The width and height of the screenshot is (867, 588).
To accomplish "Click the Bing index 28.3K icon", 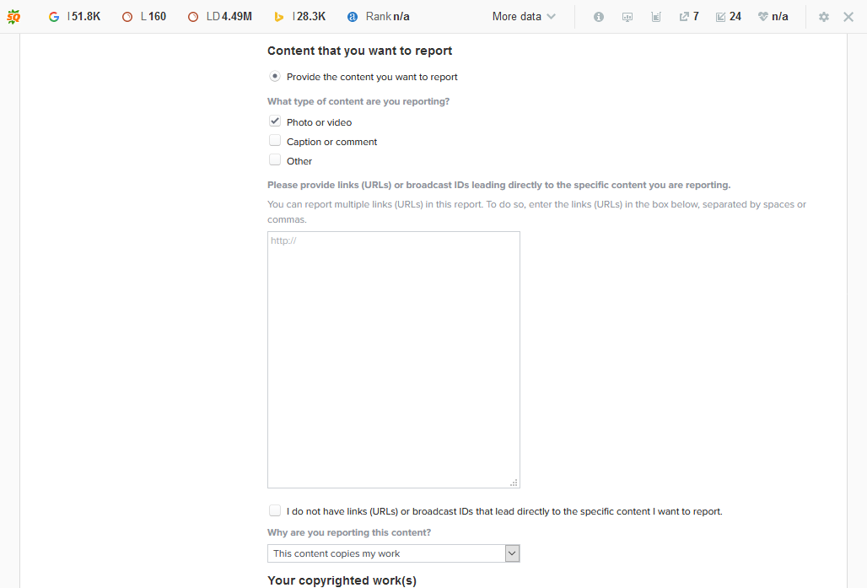I will [279, 17].
